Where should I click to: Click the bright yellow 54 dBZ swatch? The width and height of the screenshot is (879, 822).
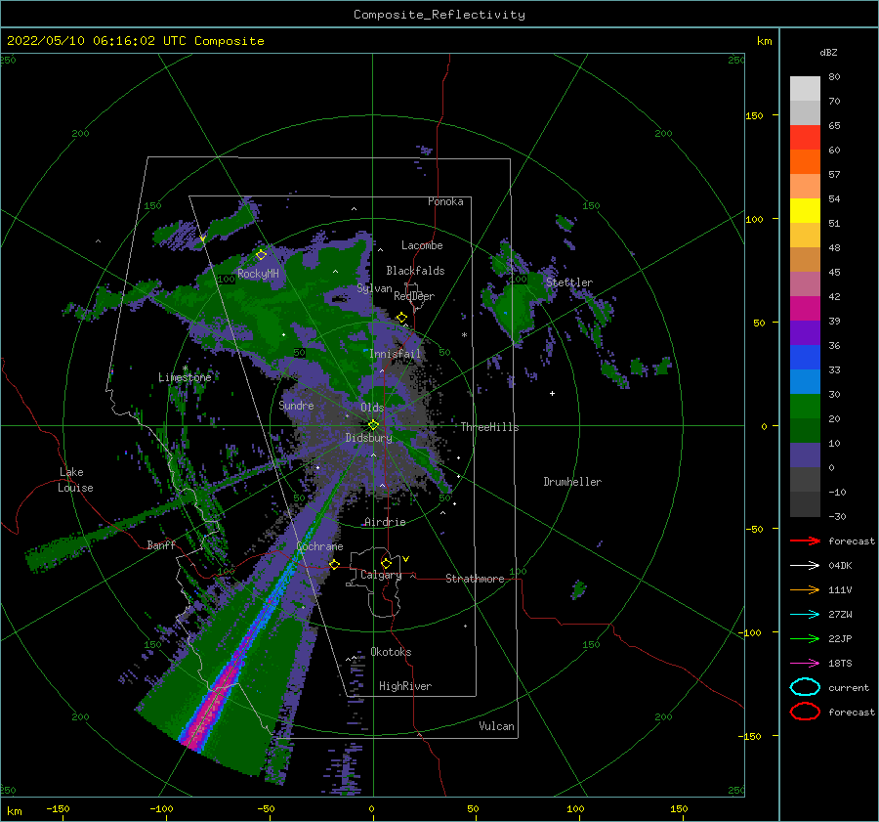[805, 211]
